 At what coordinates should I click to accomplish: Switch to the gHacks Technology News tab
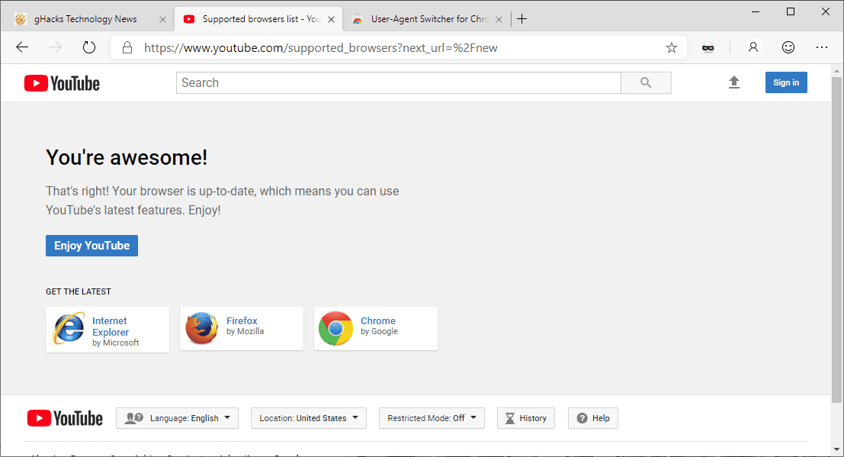[x=85, y=19]
